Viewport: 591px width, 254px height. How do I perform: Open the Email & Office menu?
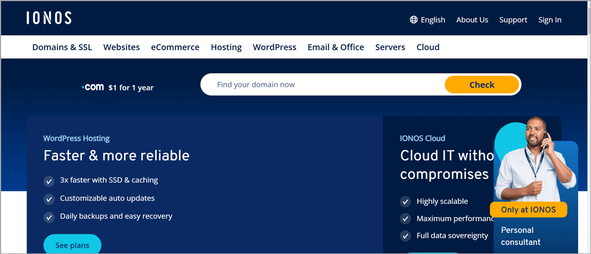[336, 47]
